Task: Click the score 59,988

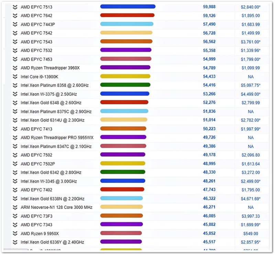Action: click(x=209, y=7)
